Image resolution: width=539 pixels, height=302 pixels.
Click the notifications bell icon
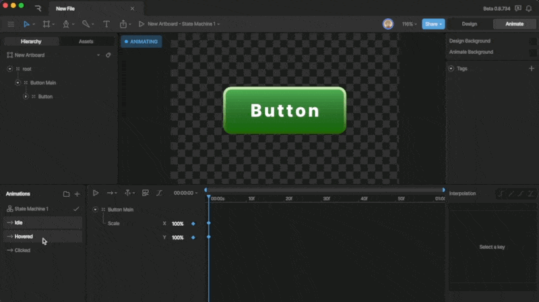tap(530, 8)
